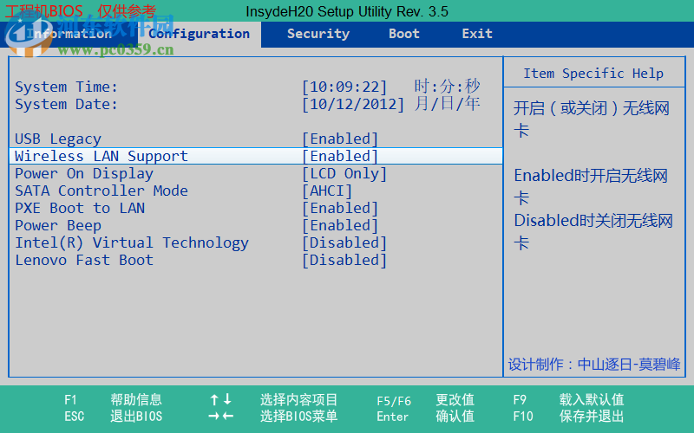Select the Exit tab

coord(477,34)
